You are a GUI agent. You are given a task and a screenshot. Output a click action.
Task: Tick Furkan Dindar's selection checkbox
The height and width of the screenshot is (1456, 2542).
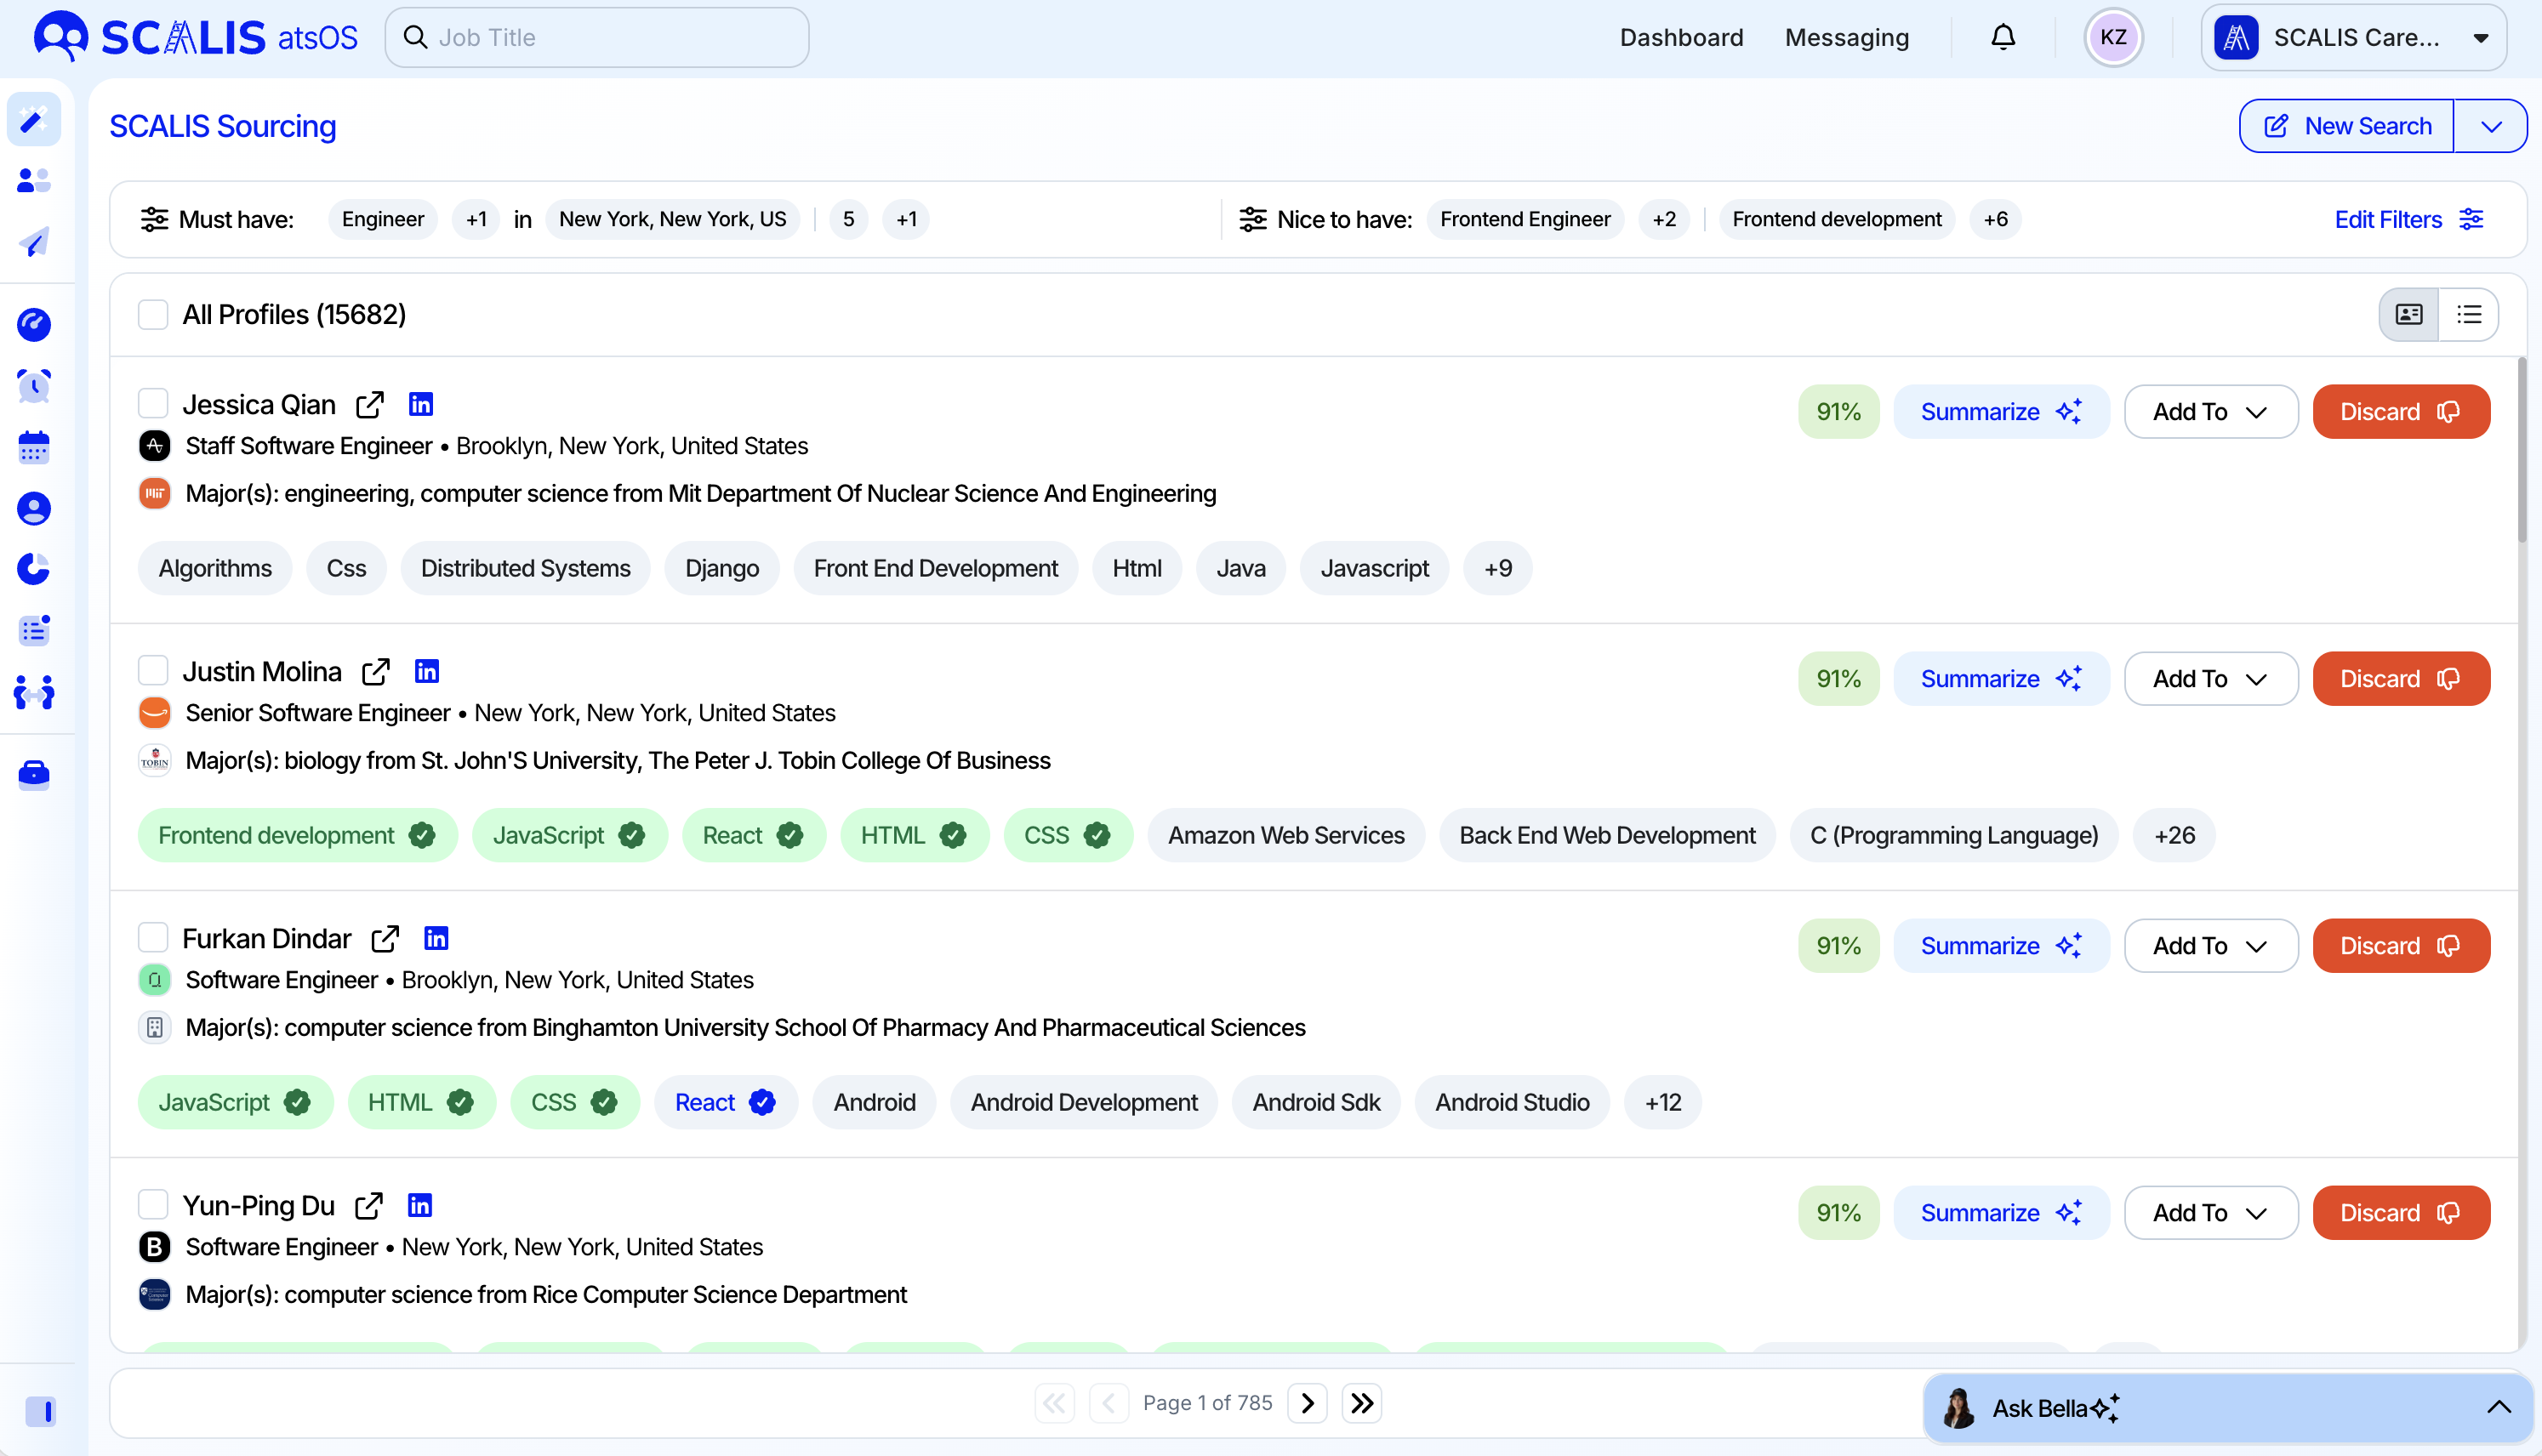coord(153,937)
